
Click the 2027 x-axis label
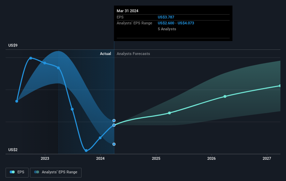tap(267, 158)
